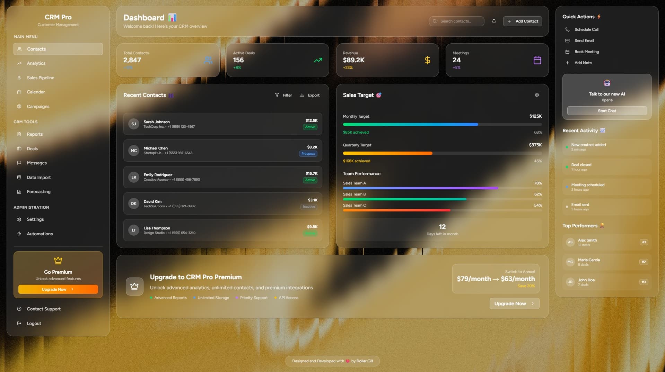Open the Data Import tool

tap(38, 177)
